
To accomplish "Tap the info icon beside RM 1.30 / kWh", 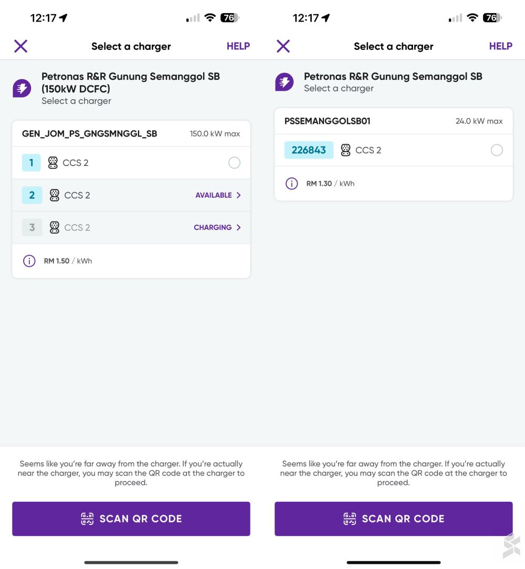I will pos(291,183).
